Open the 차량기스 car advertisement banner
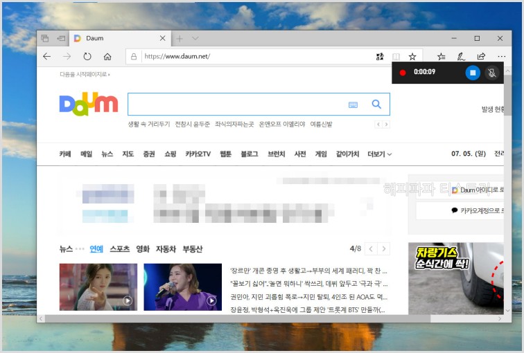This screenshot has height=353, width=524. (x=456, y=278)
